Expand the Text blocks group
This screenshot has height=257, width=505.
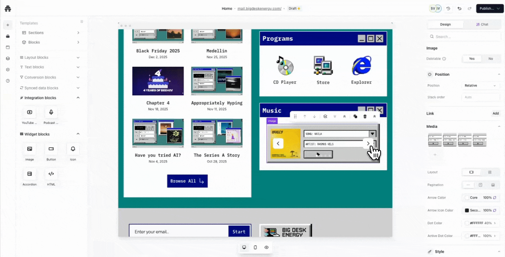[x=50, y=67]
